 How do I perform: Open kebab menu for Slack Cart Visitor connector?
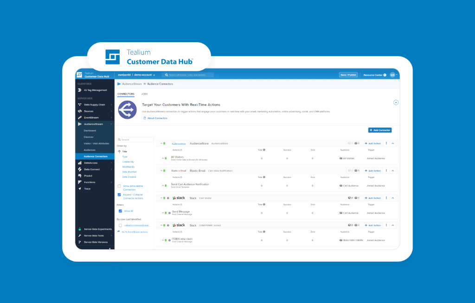tap(386, 198)
